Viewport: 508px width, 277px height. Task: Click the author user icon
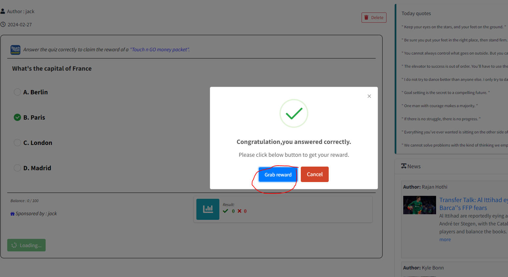(3, 12)
